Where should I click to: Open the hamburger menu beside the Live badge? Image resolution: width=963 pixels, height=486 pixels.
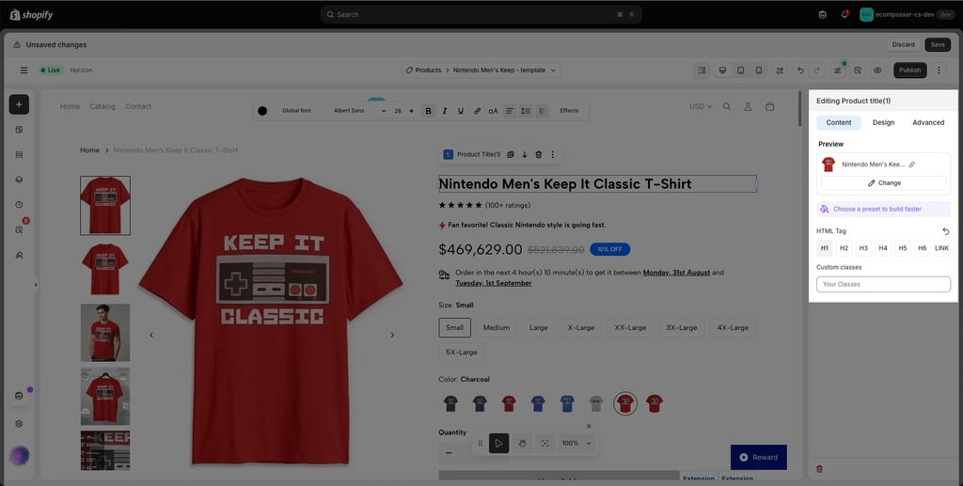[x=24, y=70]
